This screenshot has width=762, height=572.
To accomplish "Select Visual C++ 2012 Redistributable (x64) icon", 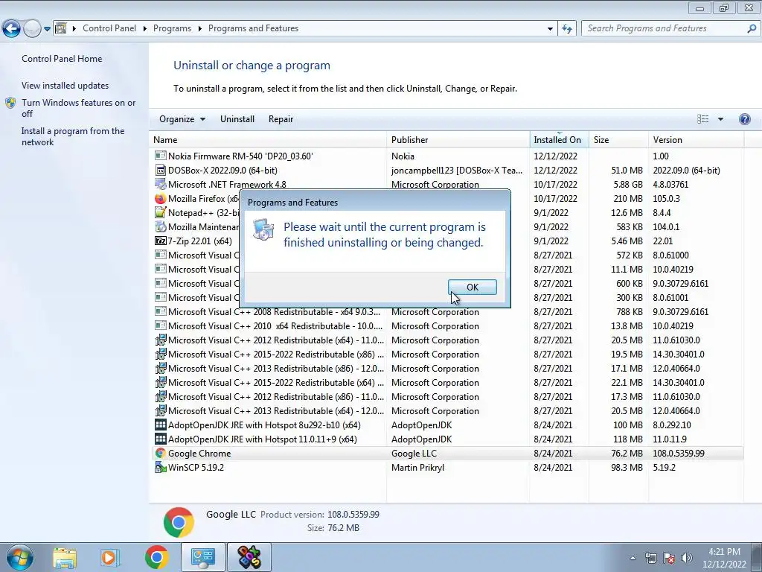I will coord(161,340).
